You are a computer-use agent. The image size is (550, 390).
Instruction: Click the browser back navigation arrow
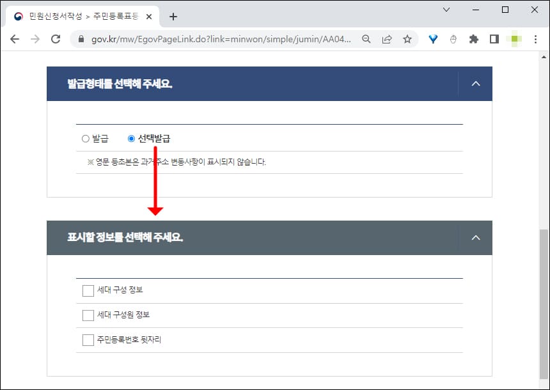15,39
